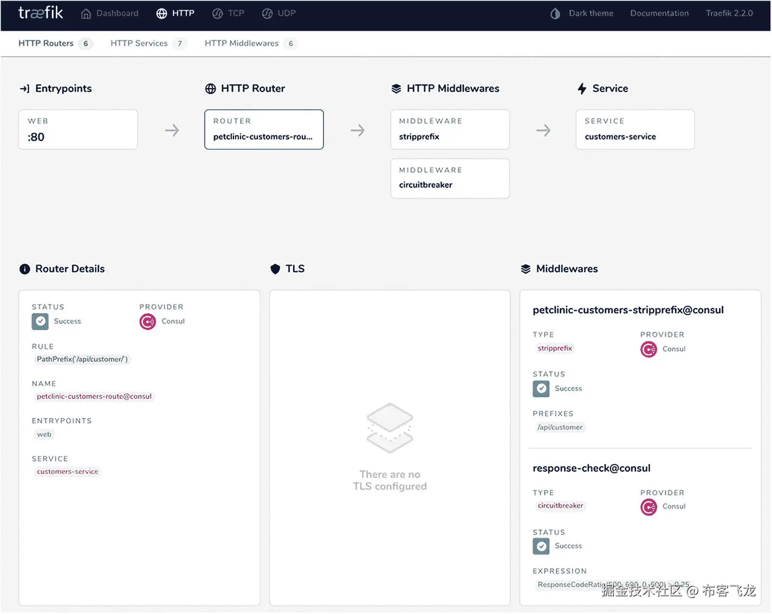Image resolution: width=772 pixels, height=614 pixels.
Task: Click the stripprefix middleware success status icon
Action: click(541, 389)
